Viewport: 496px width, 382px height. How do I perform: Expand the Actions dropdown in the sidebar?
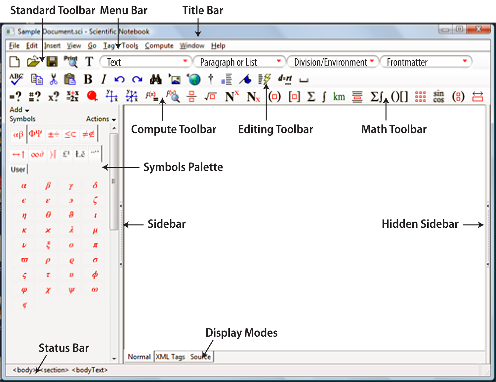[101, 119]
